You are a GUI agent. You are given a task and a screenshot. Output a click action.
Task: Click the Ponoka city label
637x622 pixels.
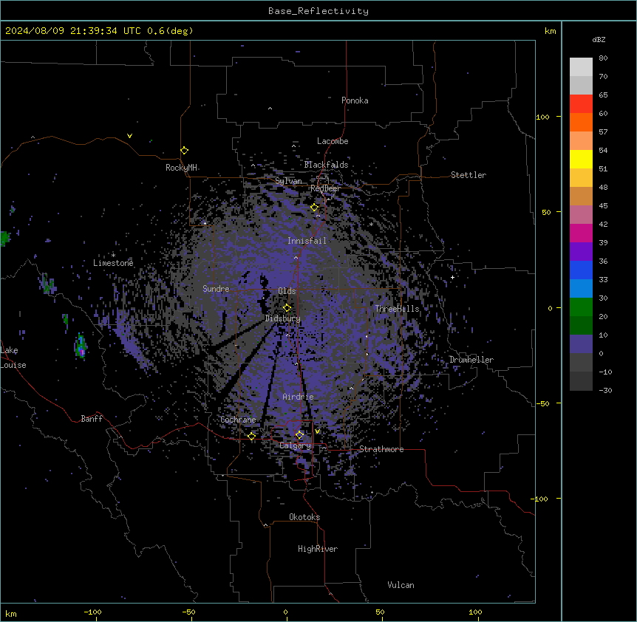point(355,100)
